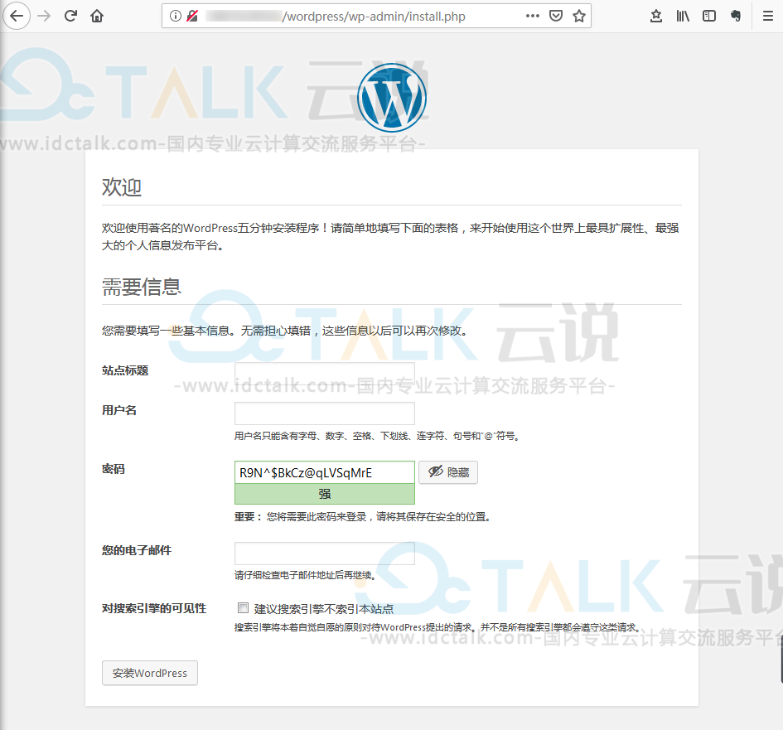The width and height of the screenshot is (783, 730).
Task: Click the 用户名 label
Action: (x=119, y=410)
